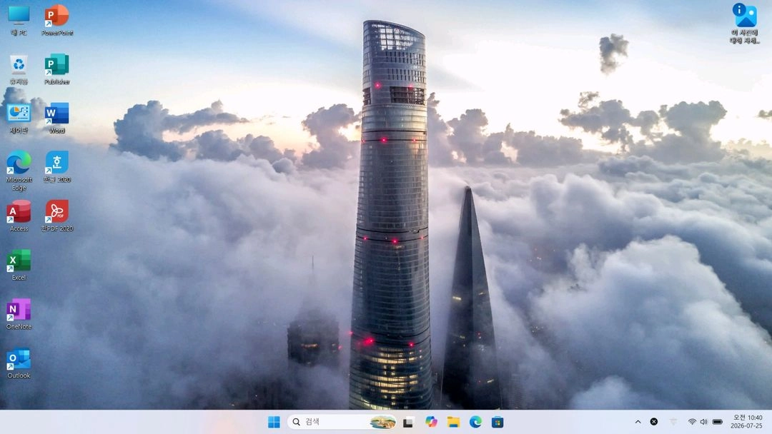Open the Windows Start menu
The image size is (772, 434).
coord(274,422)
